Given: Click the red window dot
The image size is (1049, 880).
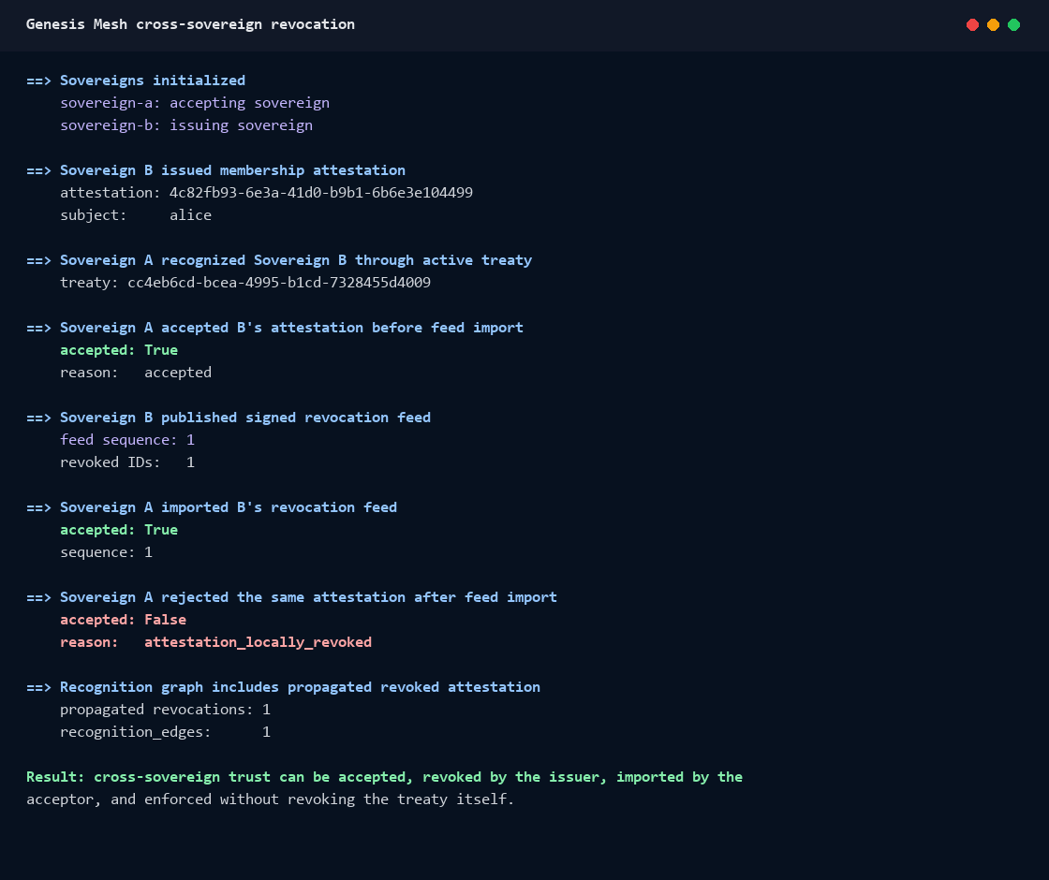Looking at the screenshot, I should click(x=973, y=24).
